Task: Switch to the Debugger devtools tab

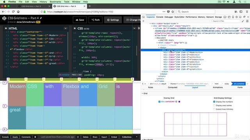Action: [169, 17]
